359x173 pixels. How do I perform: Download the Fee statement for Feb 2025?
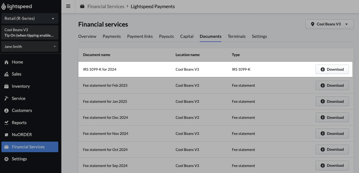(332, 85)
